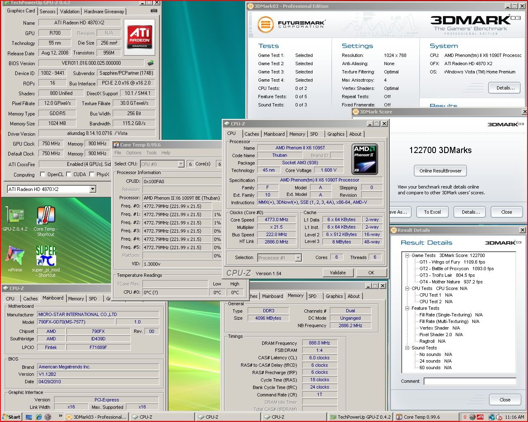Click Details button in 3DMark System section
Viewport: 528px width, 422px height.
505,88
